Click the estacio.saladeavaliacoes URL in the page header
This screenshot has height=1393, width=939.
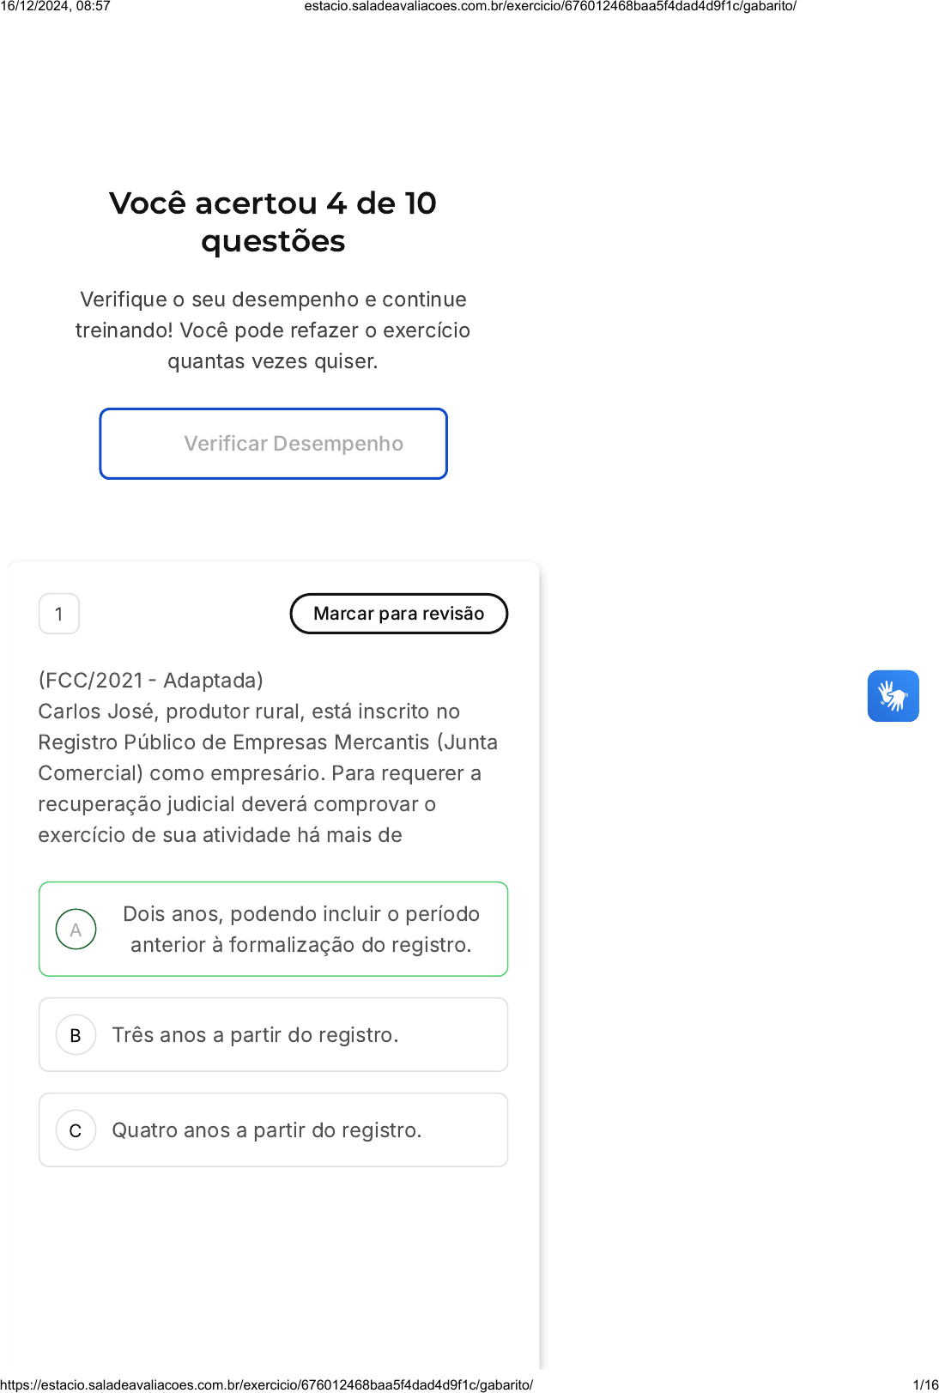tap(550, 7)
